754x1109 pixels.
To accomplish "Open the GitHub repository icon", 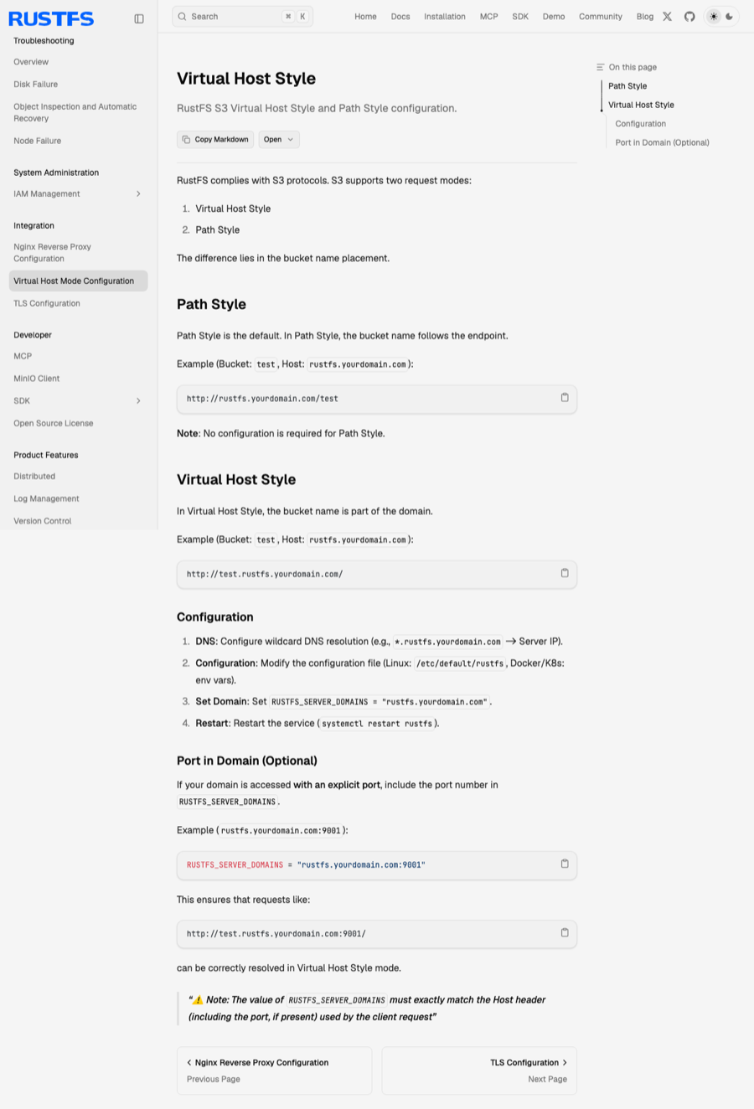I will click(x=689, y=17).
